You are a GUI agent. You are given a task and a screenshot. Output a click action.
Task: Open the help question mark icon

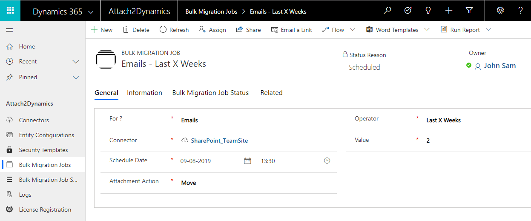pos(520,11)
